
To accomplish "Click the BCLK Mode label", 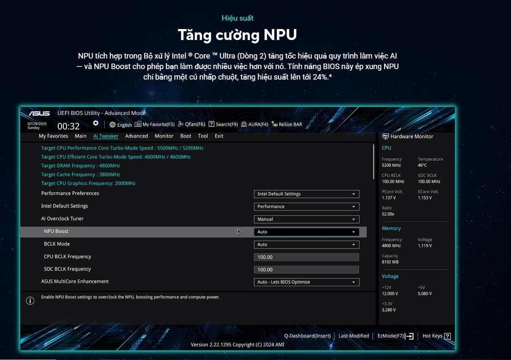I will (x=57, y=244).
